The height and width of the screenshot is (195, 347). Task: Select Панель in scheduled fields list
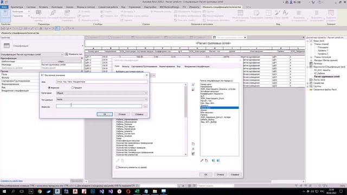pos(204,115)
